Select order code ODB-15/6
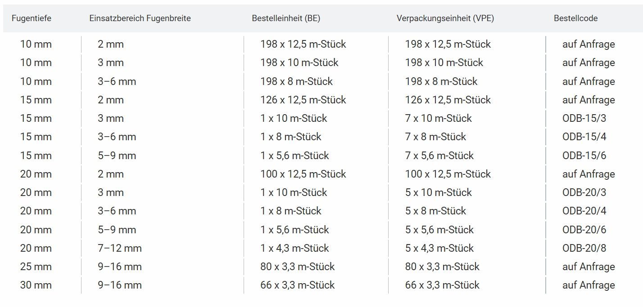The height and width of the screenshot is (307, 643). (x=584, y=156)
